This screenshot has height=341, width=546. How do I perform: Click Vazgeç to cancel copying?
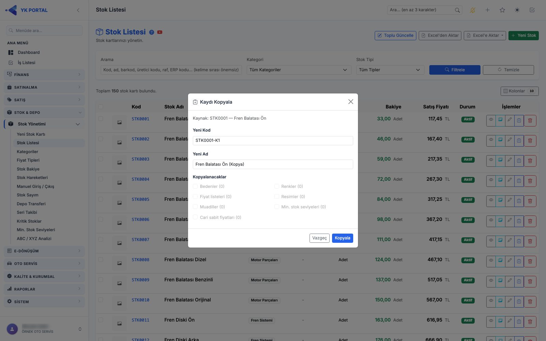click(319, 238)
